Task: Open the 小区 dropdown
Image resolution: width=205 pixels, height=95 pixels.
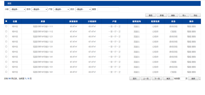Action: pyautogui.click(x=18, y=9)
